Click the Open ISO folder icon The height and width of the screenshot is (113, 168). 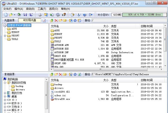pos(11,15)
